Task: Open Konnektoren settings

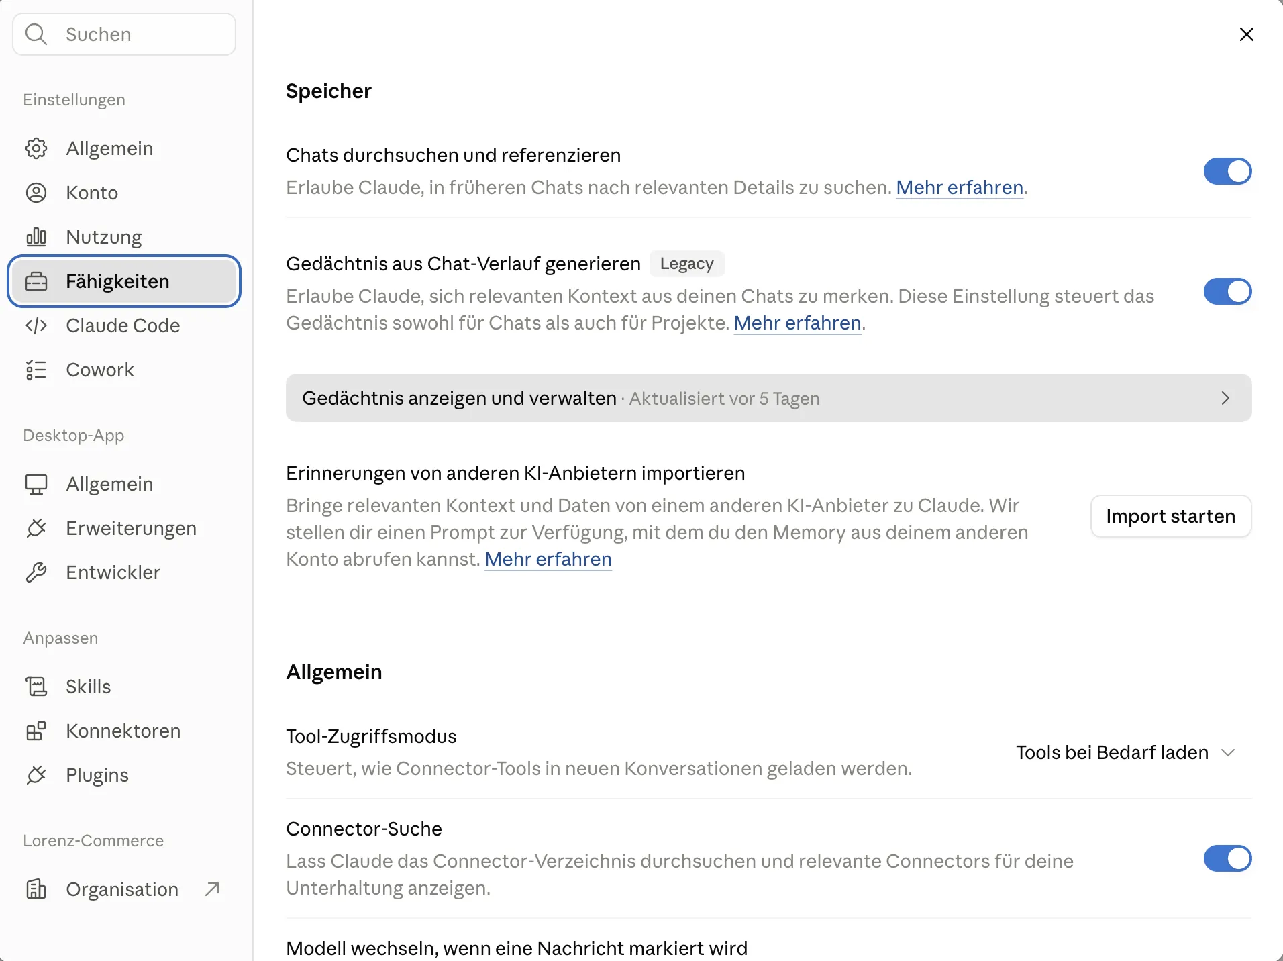Action: [124, 731]
